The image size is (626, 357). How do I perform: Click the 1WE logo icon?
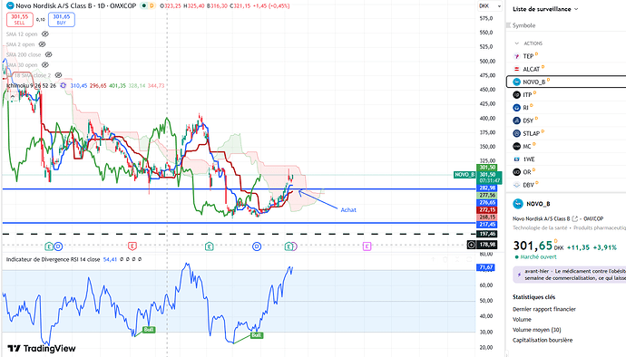(x=516, y=159)
